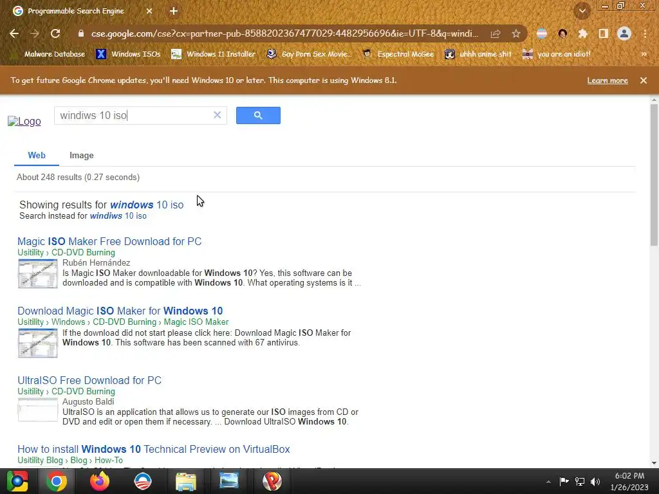Switch to the Web results tab
Screen dimensions: 659x494
[x=37, y=156]
